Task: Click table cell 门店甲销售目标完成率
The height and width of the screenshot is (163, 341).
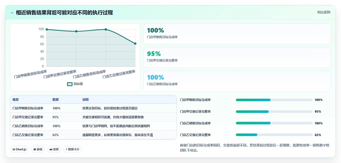Action: [28, 108]
